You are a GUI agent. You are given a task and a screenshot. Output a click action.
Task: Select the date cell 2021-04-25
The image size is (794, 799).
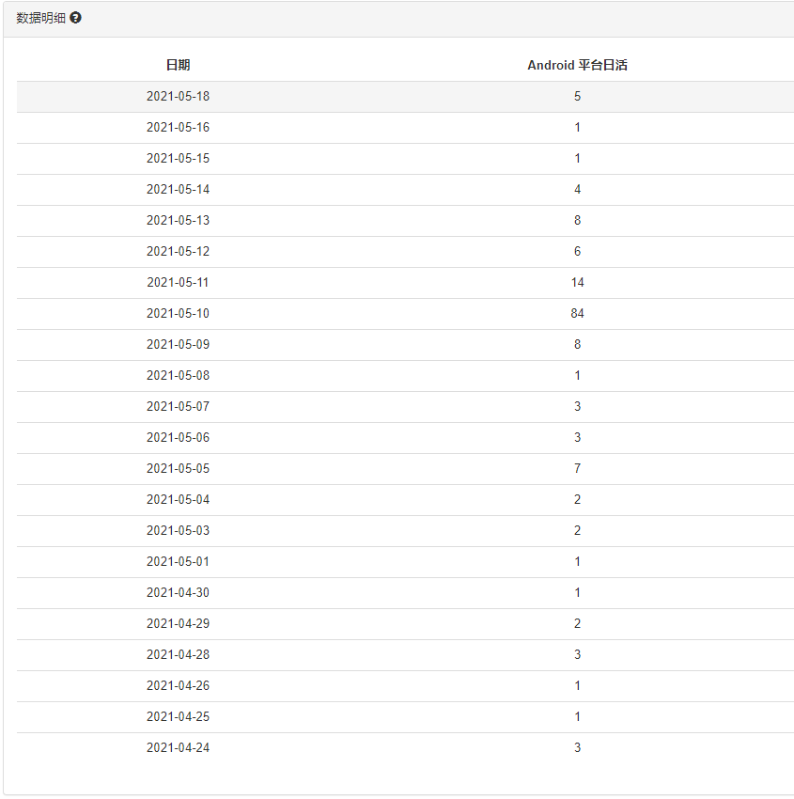(178, 717)
